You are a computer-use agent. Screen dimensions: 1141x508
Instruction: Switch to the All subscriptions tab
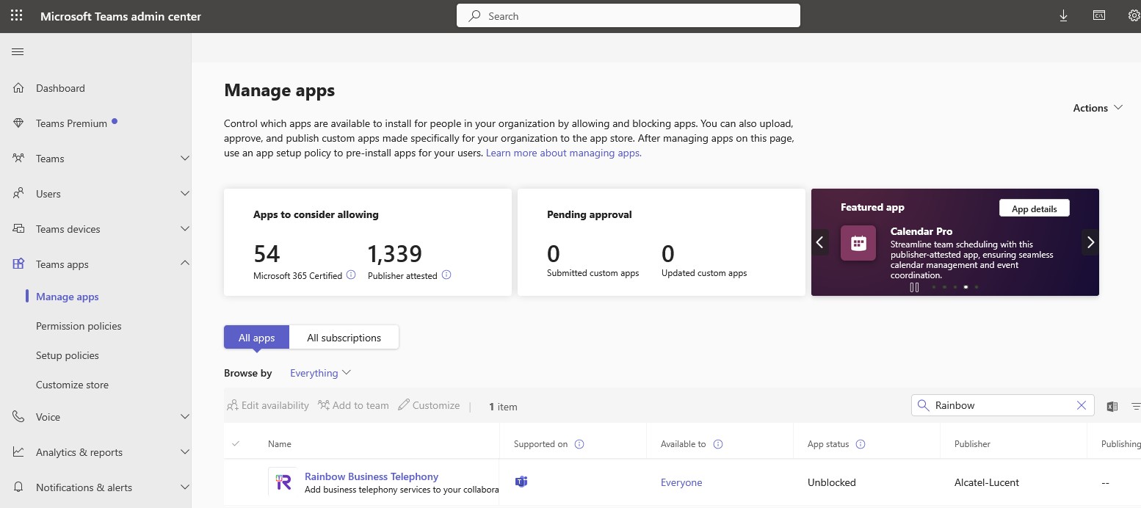(x=344, y=337)
